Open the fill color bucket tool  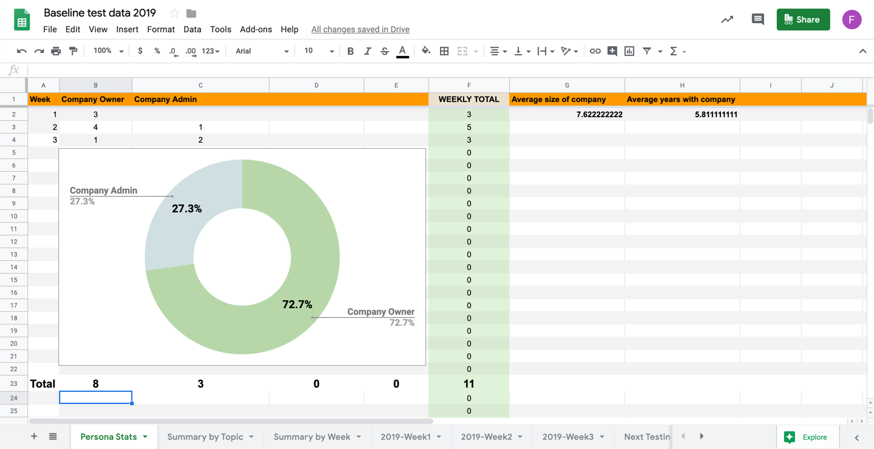click(x=426, y=52)
